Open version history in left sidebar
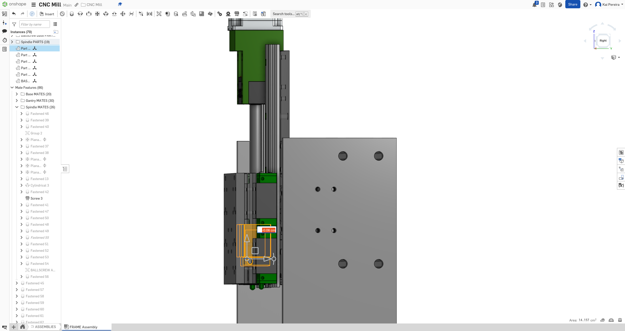The height and width of the screenshot is (331, 625). click(x=5, y=40)
